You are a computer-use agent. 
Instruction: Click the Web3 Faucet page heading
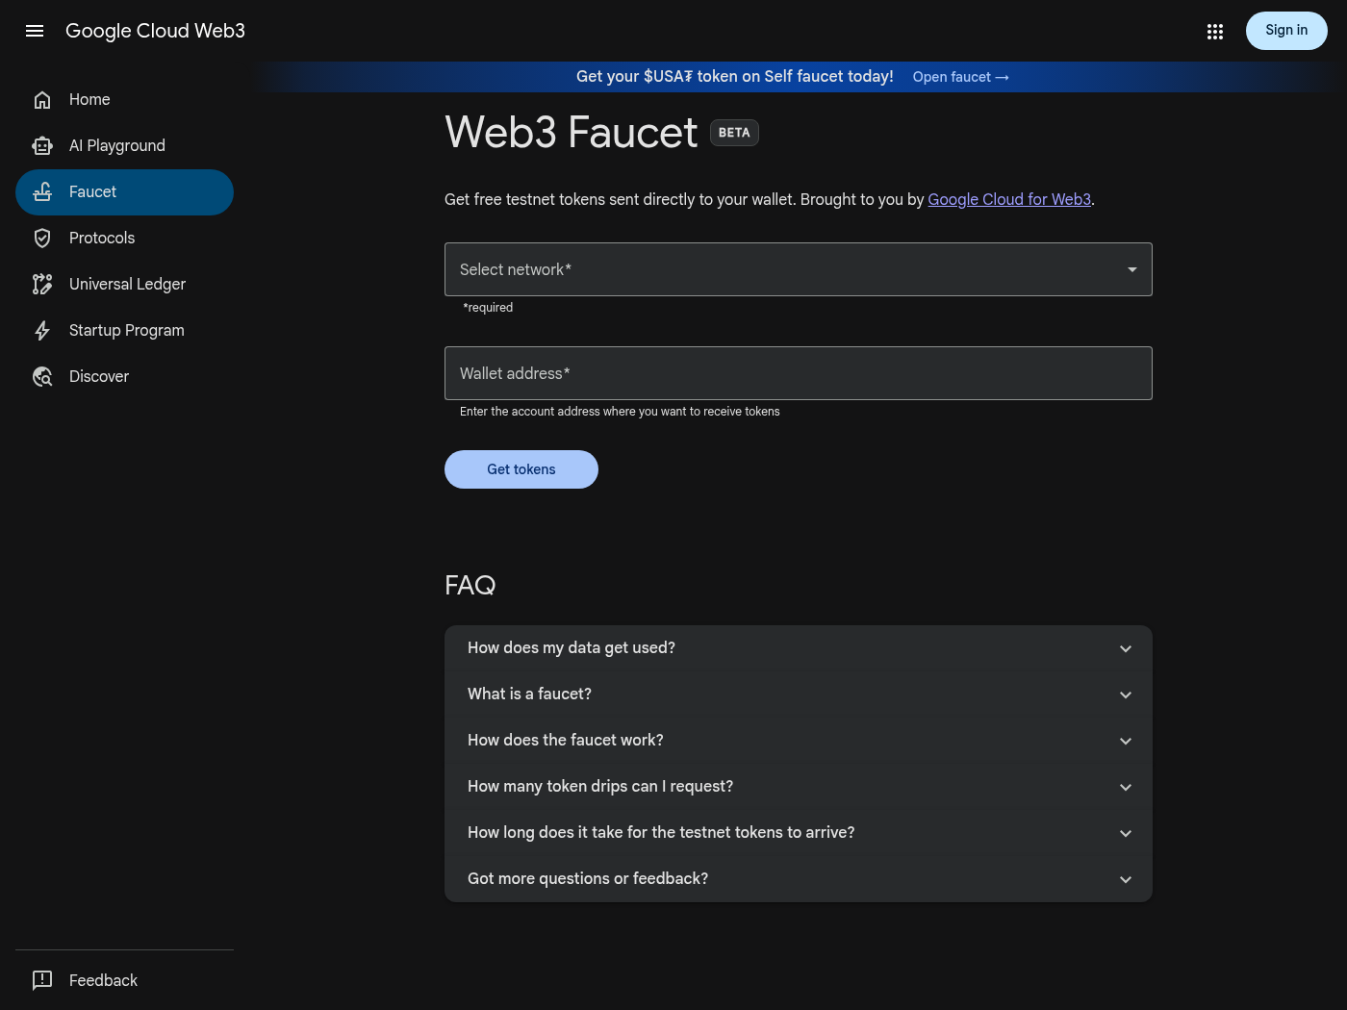point(571,132)
